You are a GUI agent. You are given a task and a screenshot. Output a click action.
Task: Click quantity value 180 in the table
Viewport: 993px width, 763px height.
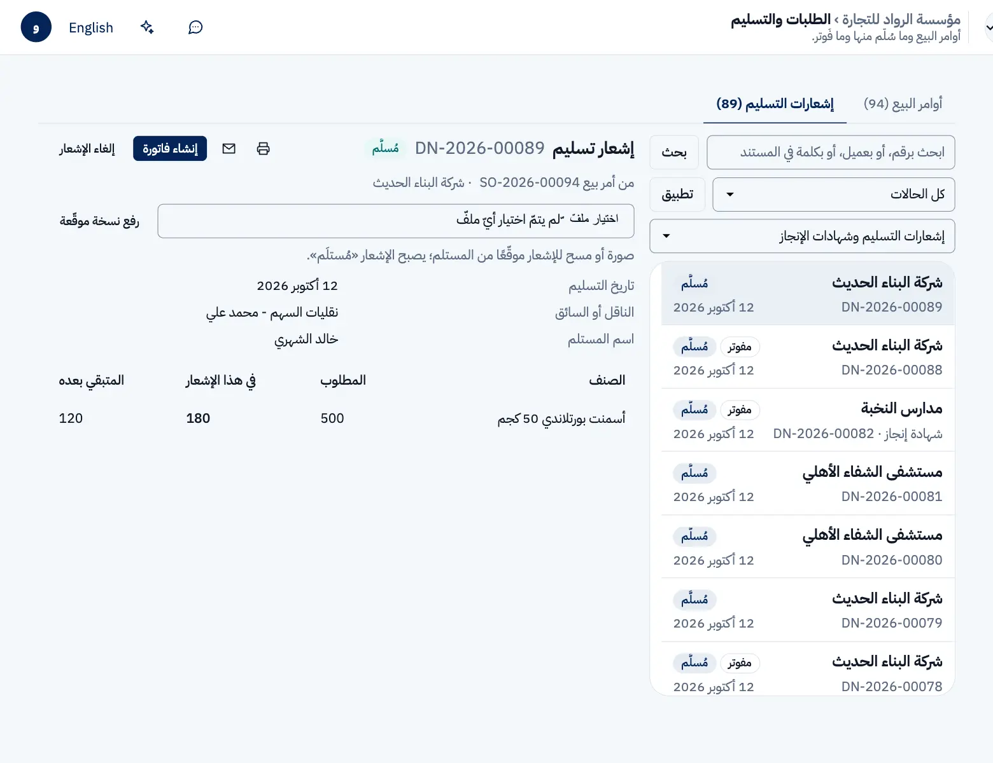click(x=198, y=418)
